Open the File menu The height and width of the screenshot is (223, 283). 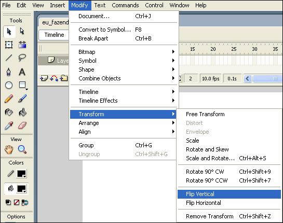click(6, 5)
